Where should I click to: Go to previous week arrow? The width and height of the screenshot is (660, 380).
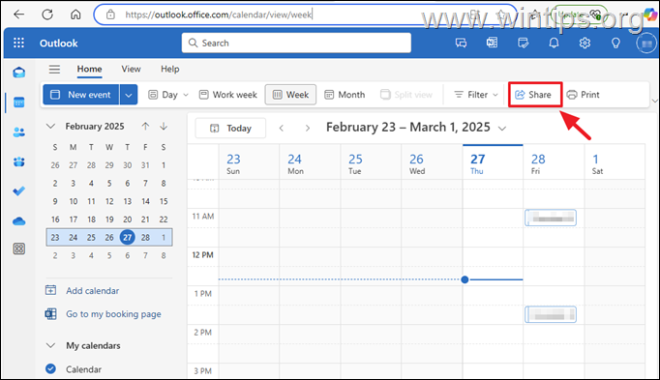pyautogui.click(x=282, y=129)
